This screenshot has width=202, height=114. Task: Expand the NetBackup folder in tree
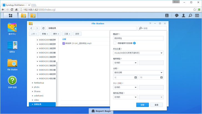32,83
